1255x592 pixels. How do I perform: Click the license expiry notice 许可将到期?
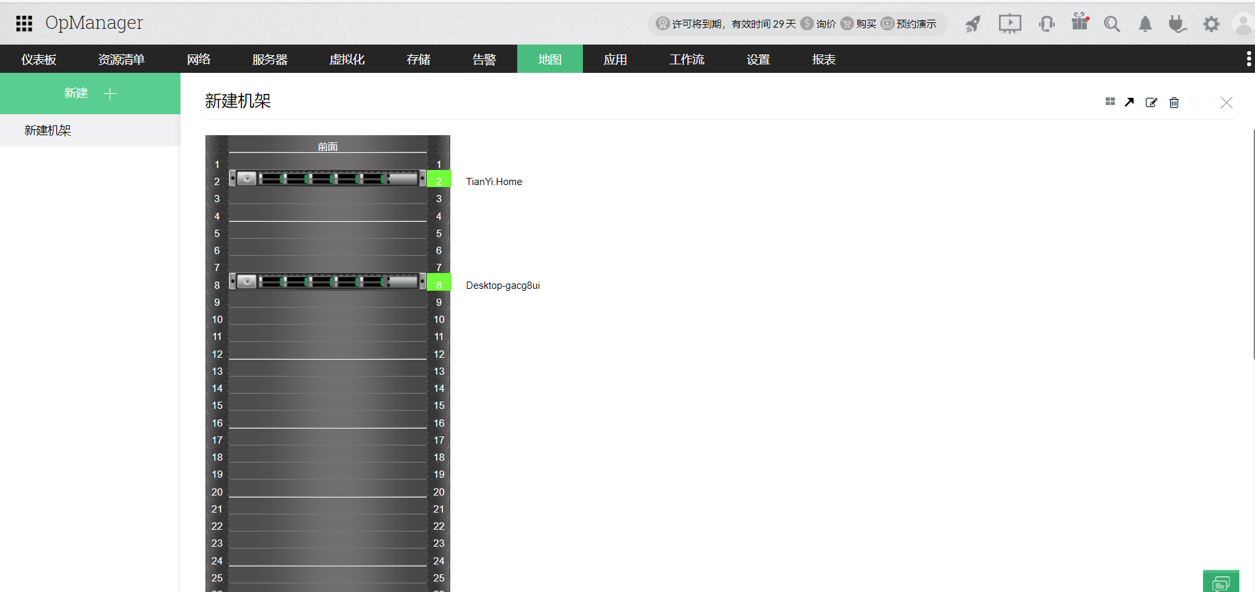pos(734,24)
